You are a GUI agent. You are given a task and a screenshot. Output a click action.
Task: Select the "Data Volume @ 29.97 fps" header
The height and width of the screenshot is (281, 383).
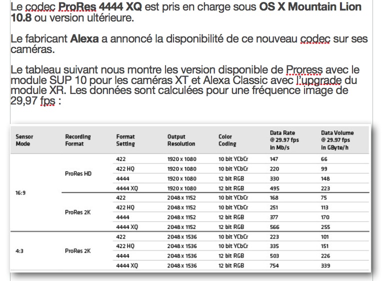pos(337,140)
